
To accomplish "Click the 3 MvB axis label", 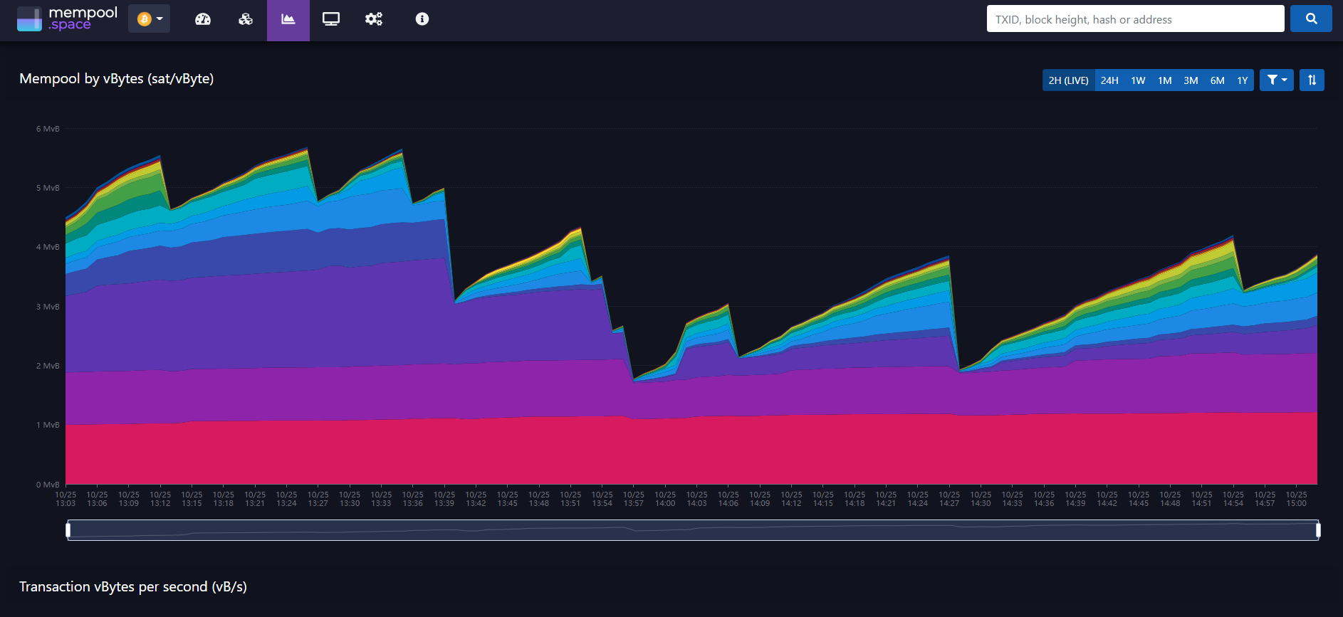I will tap(48, 307).
